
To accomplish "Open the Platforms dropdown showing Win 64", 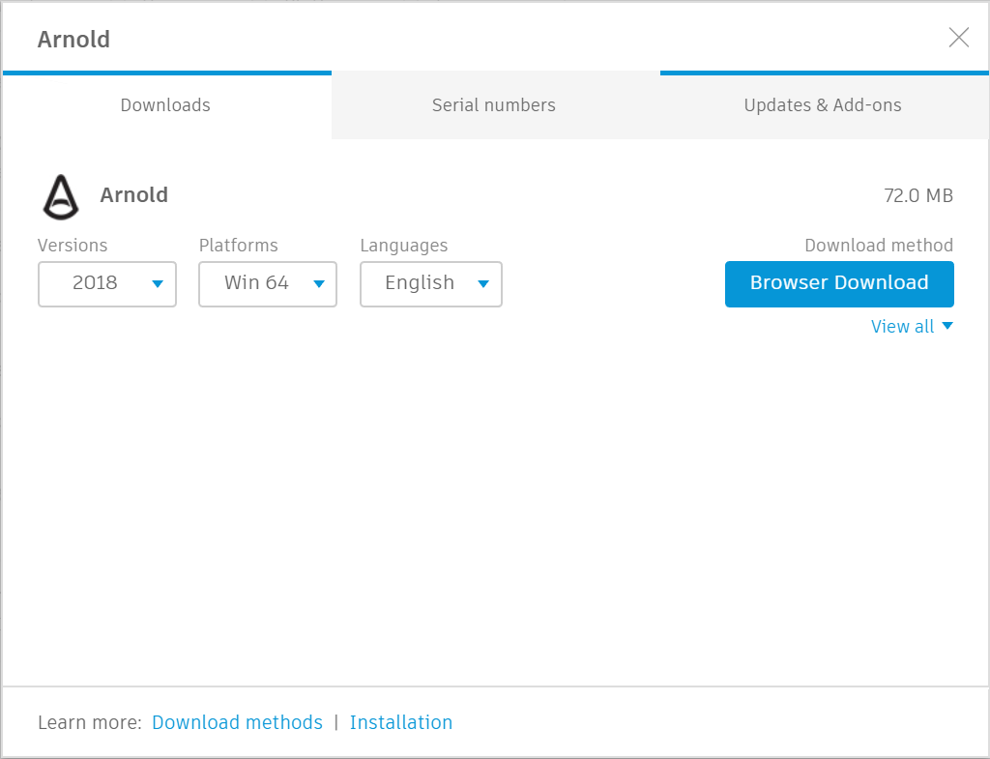I will tap(267, 284).
